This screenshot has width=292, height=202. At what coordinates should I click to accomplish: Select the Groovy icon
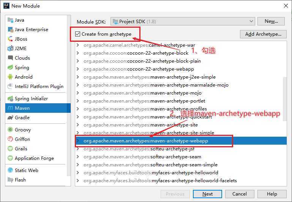[x=10, y=129]
